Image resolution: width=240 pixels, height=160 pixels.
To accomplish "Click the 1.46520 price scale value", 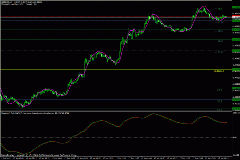I will [x=237, y=104].
